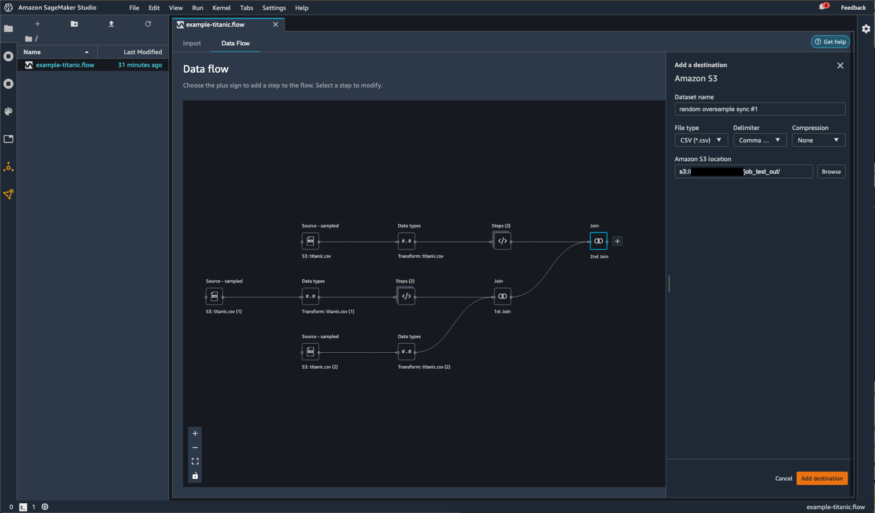Click the Amazon S3 location input field
This screenshot has height=513, width=875.
[x=743, y=172]
